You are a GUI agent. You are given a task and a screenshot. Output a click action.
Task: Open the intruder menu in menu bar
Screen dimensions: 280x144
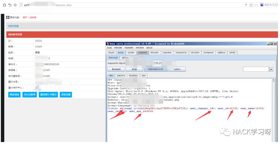[x=118, y=48]
